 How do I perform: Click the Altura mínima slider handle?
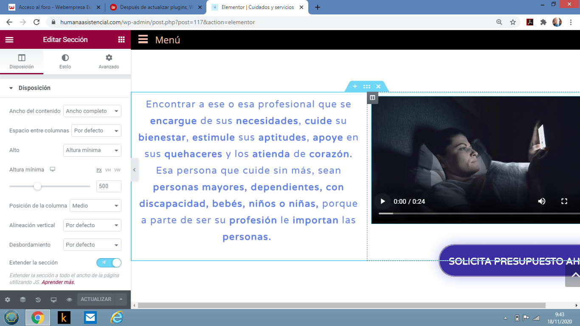click(x=37, y=186)
